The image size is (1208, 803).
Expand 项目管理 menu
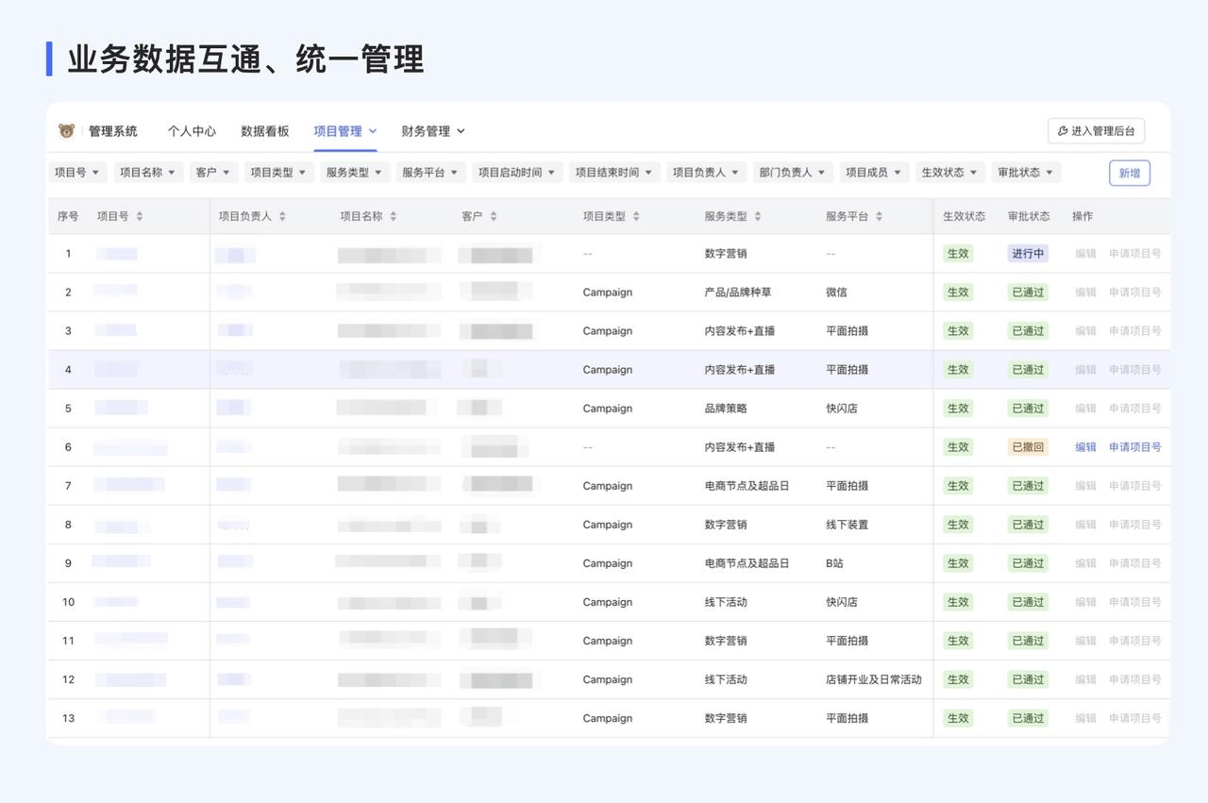pyautogui.click(x=345, y=131)
